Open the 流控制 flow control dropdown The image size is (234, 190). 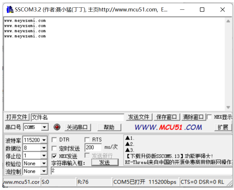[44, 171]
